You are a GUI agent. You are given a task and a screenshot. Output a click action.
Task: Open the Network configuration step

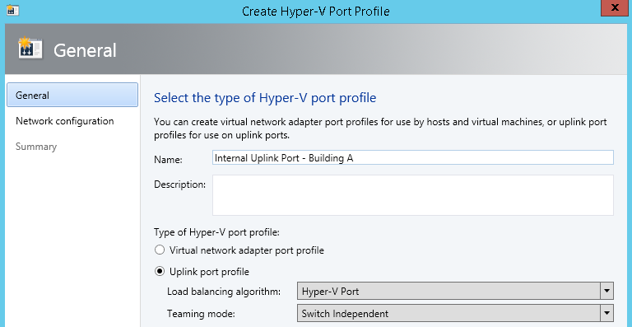click(64, 121)
